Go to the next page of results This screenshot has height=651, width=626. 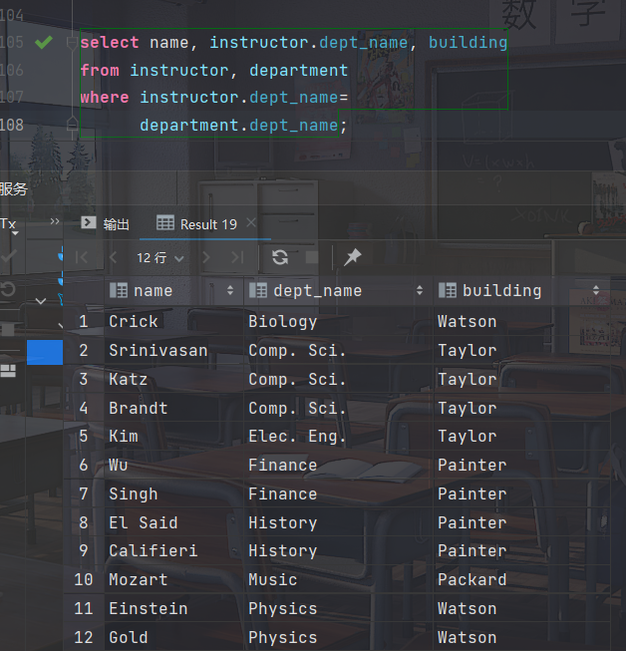tap(206, 258)
